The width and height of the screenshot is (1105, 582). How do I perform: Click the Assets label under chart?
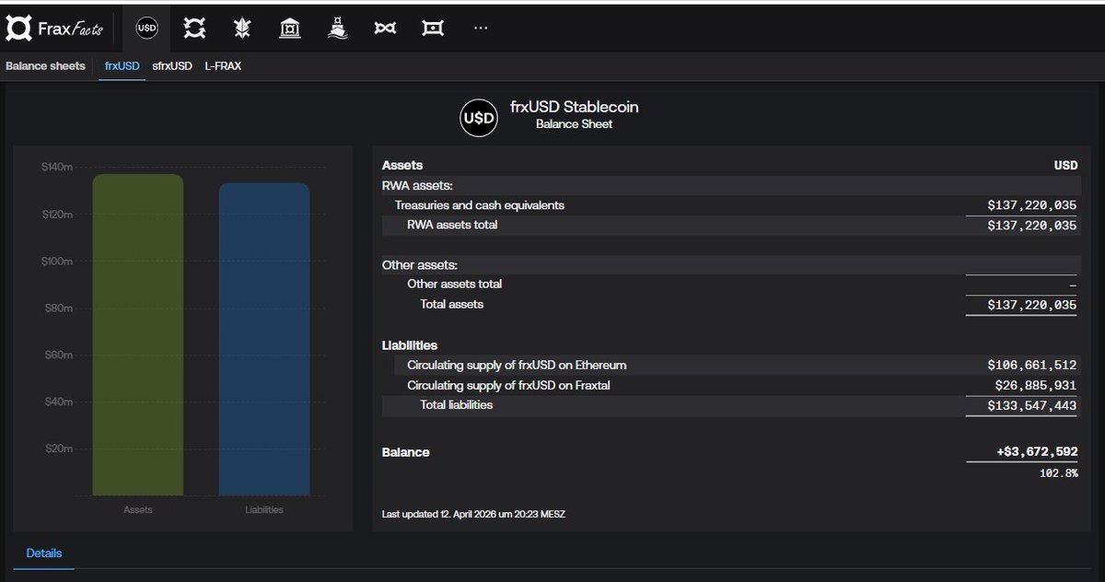138,509
